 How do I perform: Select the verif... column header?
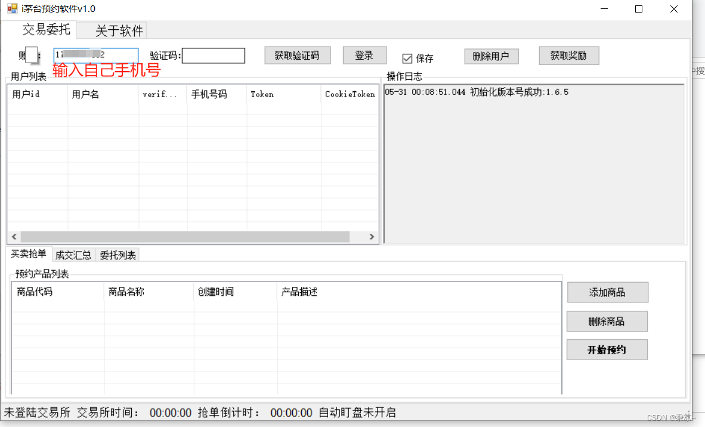163,94
